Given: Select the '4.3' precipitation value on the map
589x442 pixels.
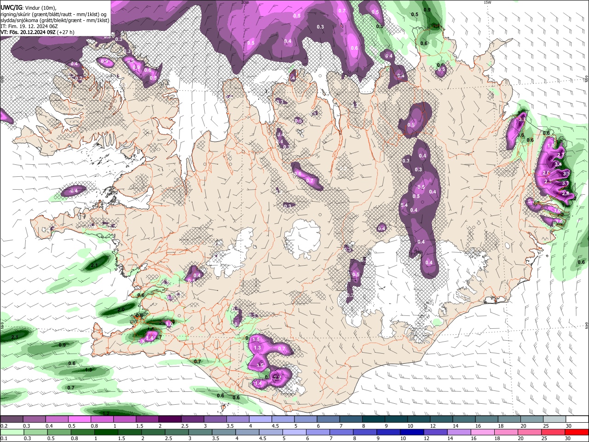Looking at the screenshot, I should pyautogui.click(x=88, y=370).
